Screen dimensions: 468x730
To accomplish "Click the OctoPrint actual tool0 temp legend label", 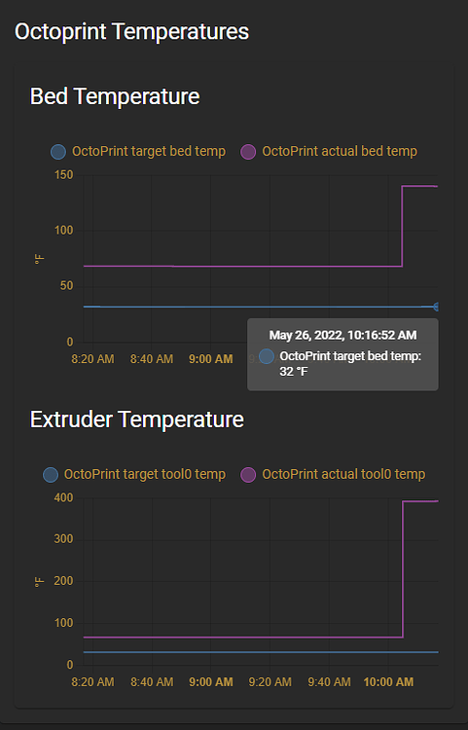I will tap(343, 474).
